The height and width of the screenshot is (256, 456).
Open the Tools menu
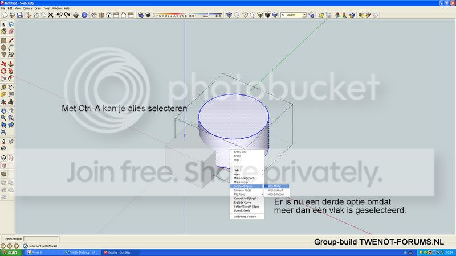point(47,9)
